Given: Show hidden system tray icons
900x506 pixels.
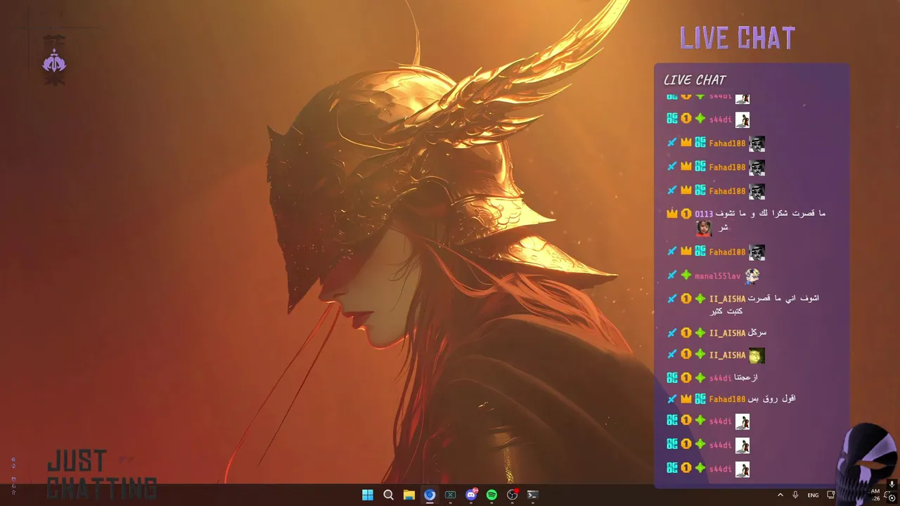Looking at the screenshot, I should [780, 495].
